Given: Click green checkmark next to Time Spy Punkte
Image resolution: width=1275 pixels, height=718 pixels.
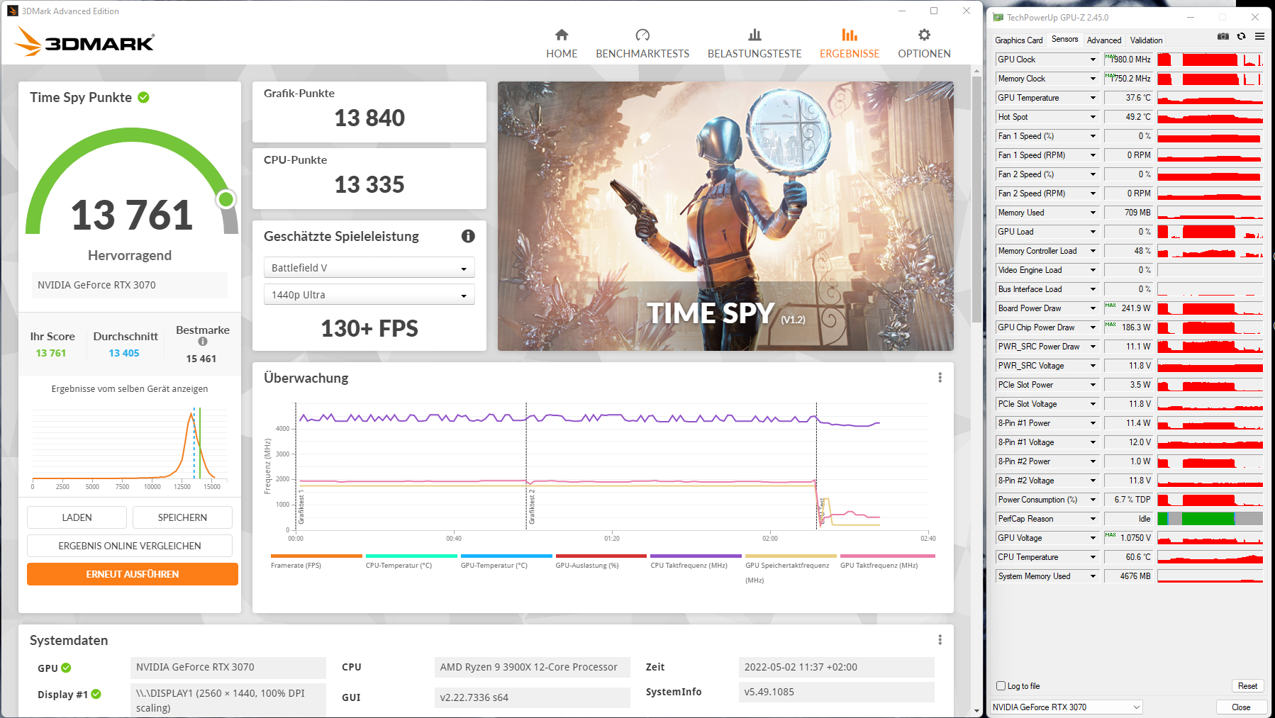Looking at the screenshot, I should 144,97.
